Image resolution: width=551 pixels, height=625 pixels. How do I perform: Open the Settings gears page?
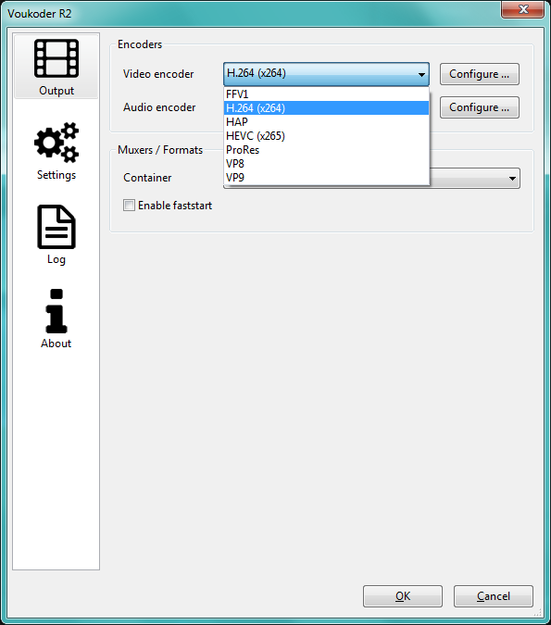click(x=56, y=151)
